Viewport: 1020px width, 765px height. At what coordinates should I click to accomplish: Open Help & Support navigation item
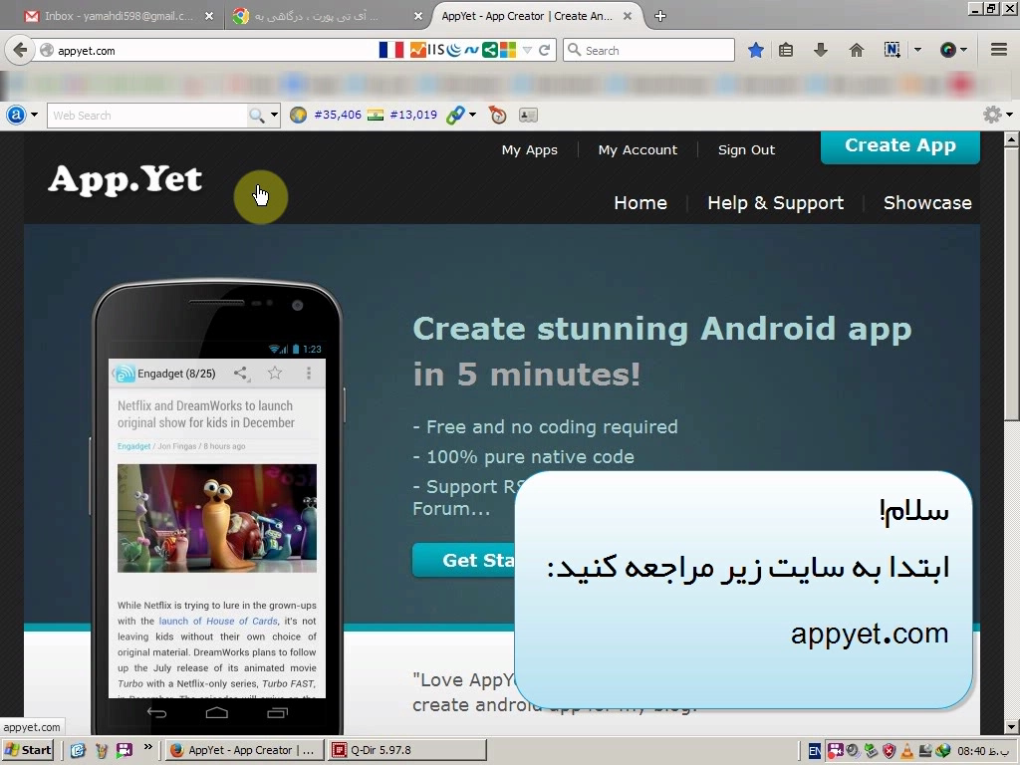click(x=775, y=203)
